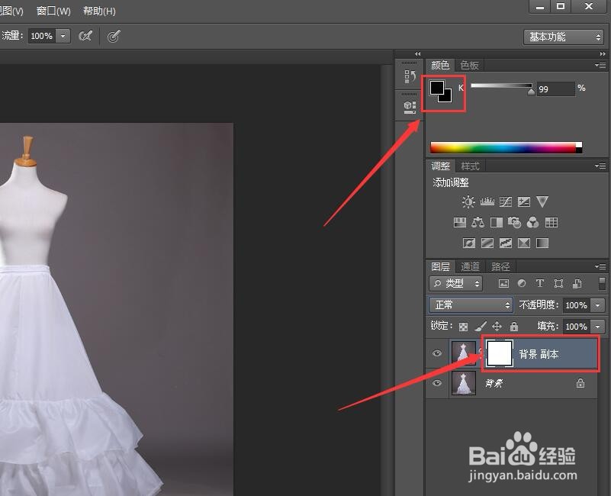Select the 图层 layers tab
The width and height of the screenshot is (611, 496).
[x=440, y=267]
